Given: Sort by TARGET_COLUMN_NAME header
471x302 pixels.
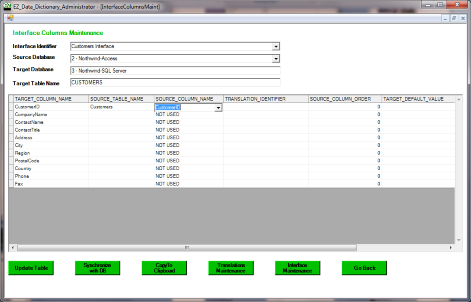Looking at the screenshot, I should pyautogui.click(x=50, y=99).
